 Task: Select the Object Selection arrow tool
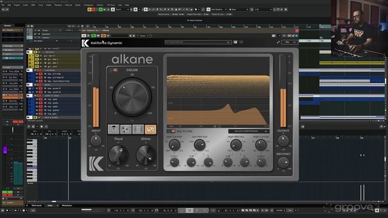tap(145, 10)
